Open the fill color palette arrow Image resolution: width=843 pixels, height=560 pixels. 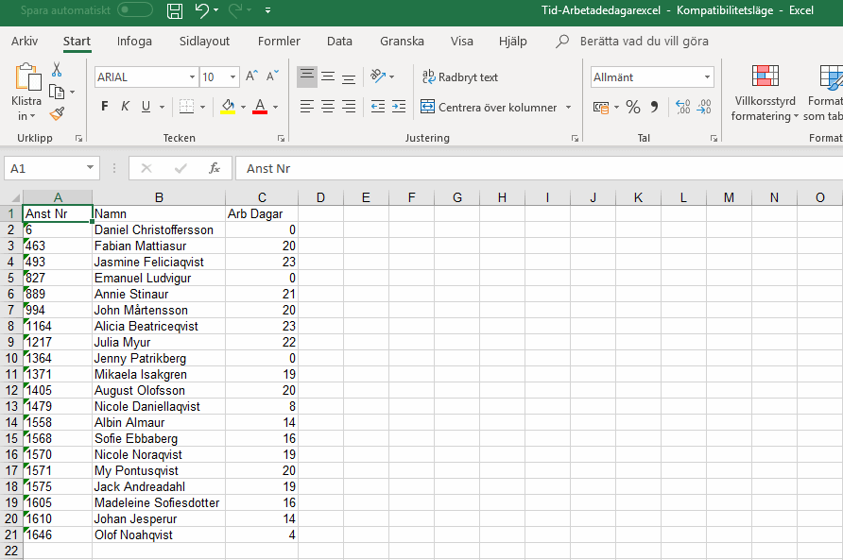[x=243, y=107]
